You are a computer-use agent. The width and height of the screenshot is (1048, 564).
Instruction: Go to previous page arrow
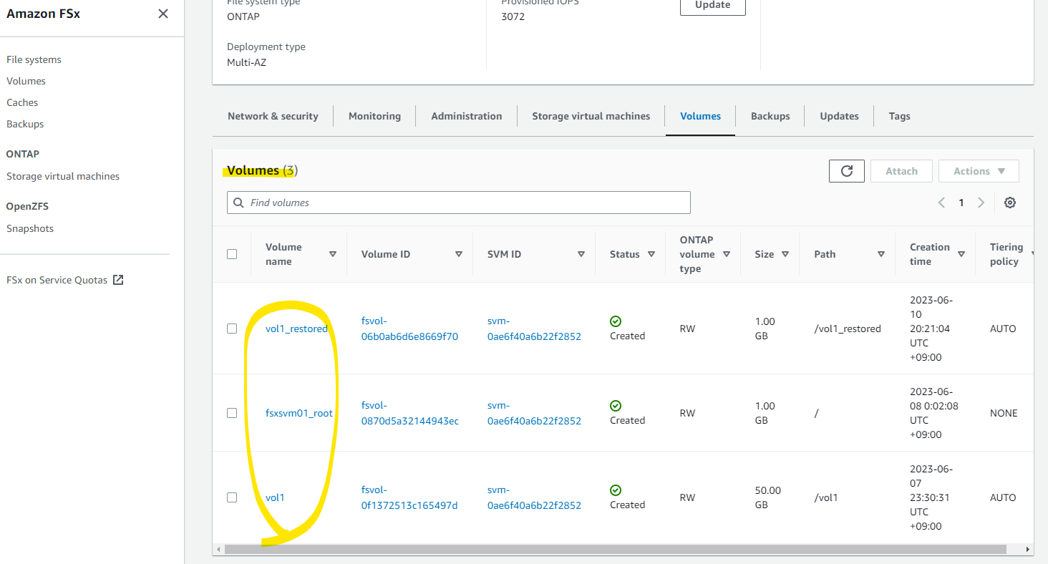(942, 203)
